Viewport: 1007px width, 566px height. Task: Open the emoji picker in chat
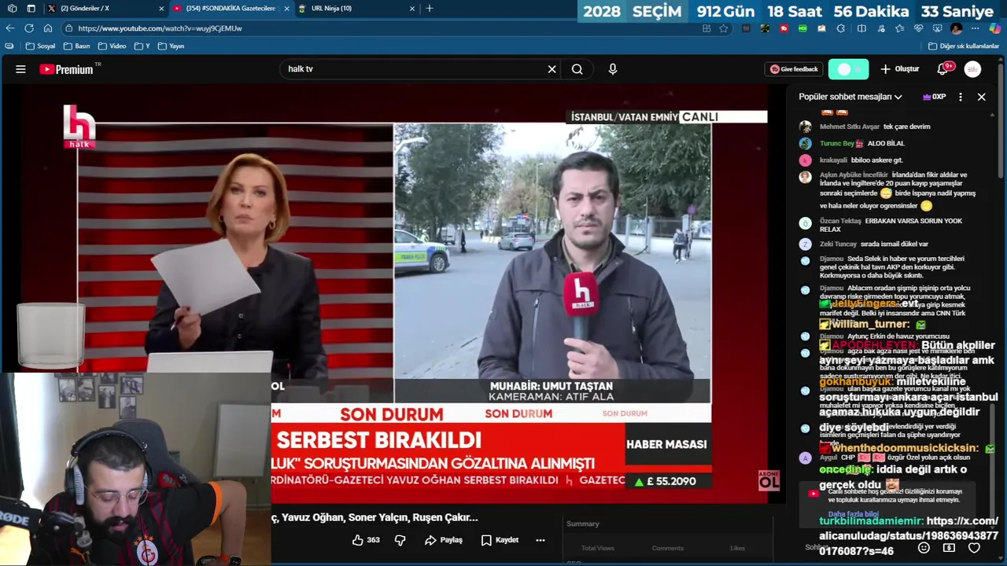pos(924,548)
